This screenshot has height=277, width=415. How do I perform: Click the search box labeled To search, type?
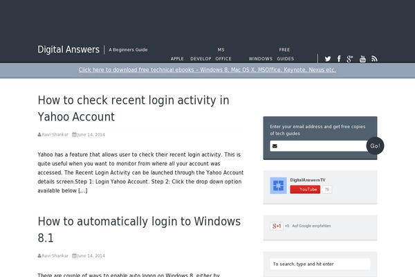click(320, 264)
